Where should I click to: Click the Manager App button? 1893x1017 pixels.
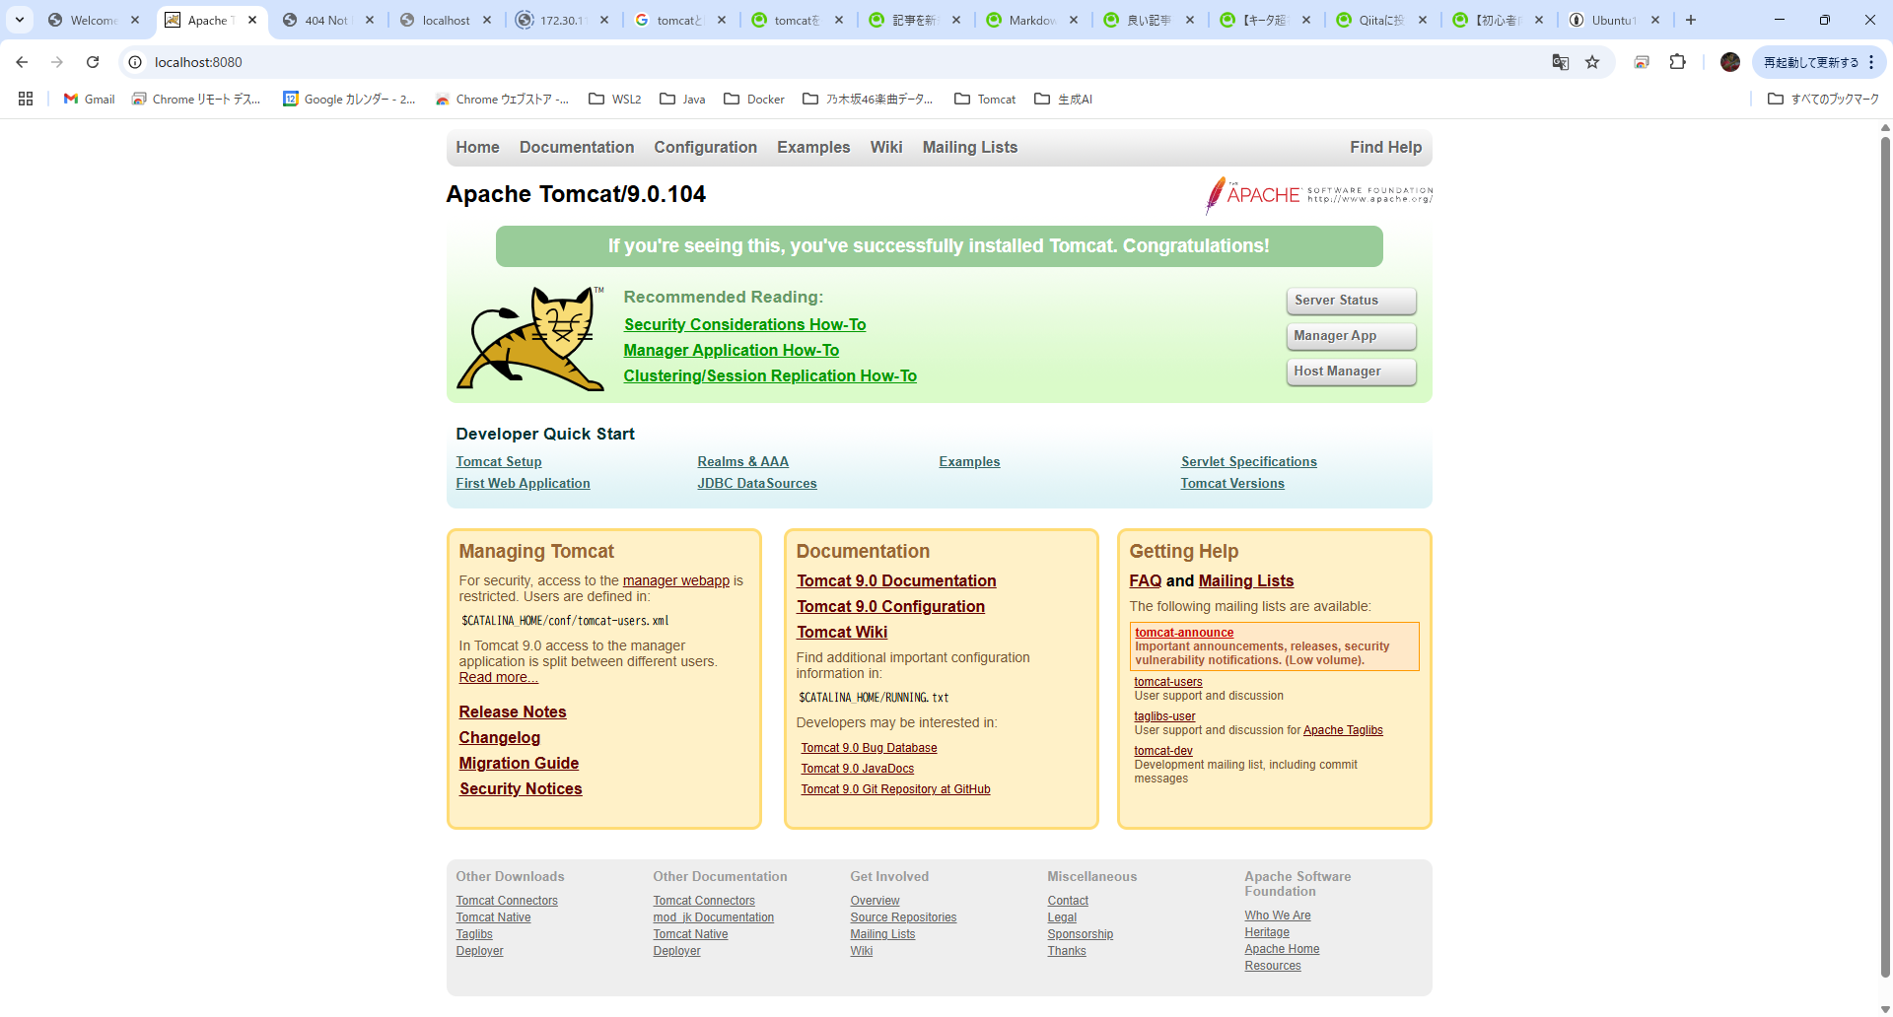(x=1350, y=336)
